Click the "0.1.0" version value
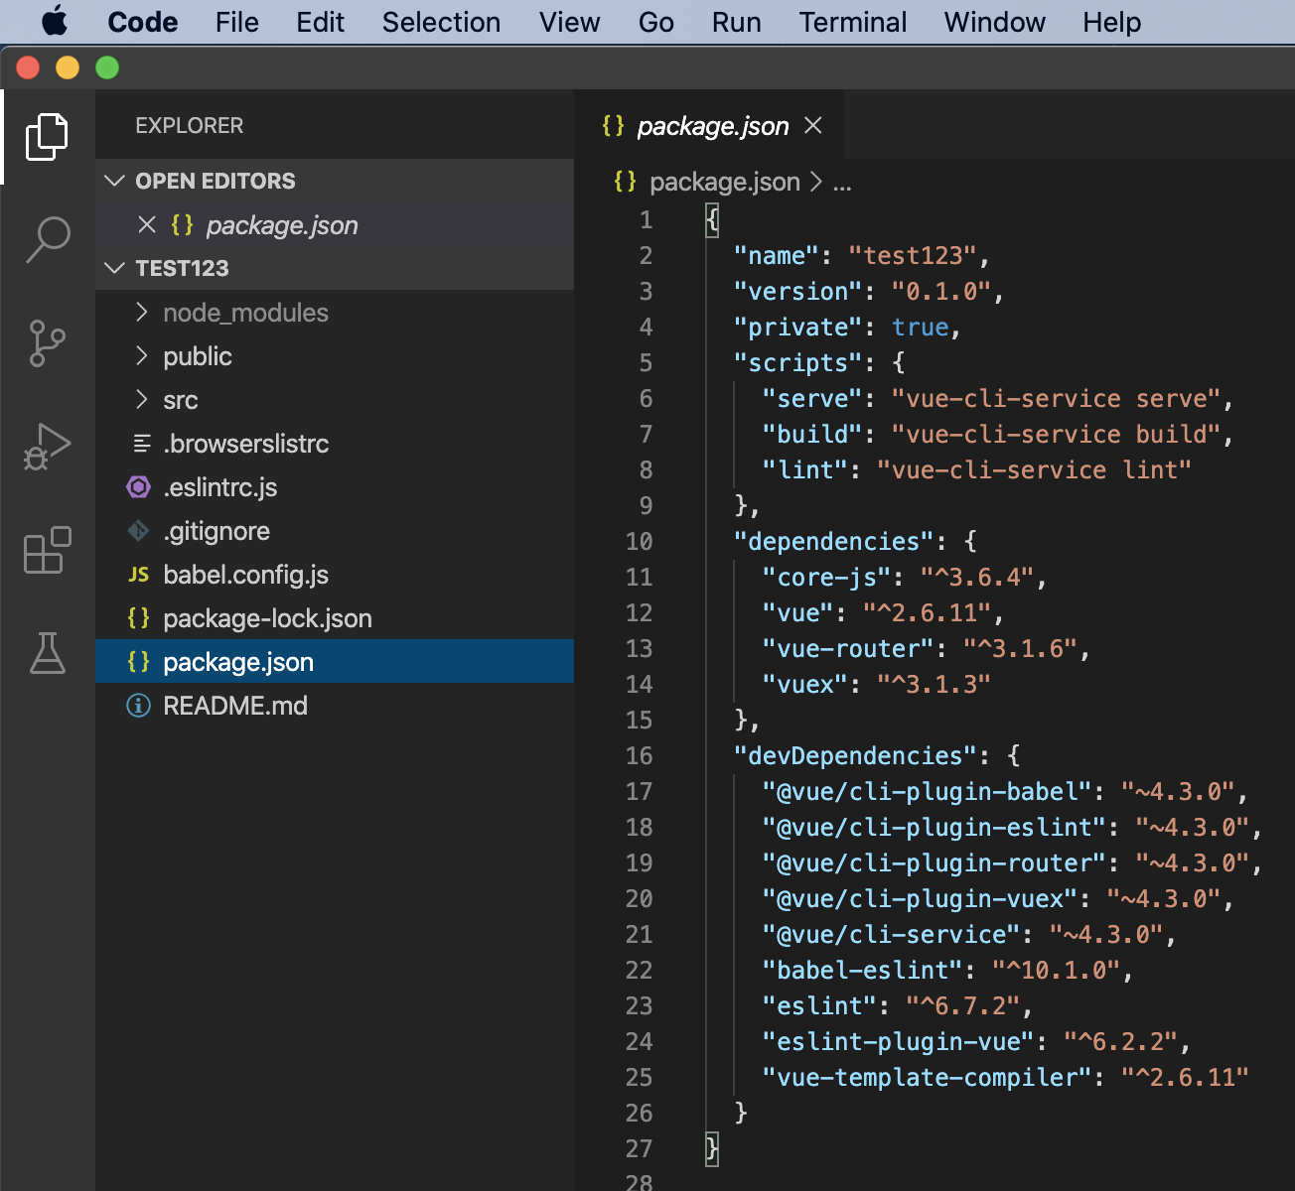This screenshot has width=1295, height=1191. coord(941,291)
